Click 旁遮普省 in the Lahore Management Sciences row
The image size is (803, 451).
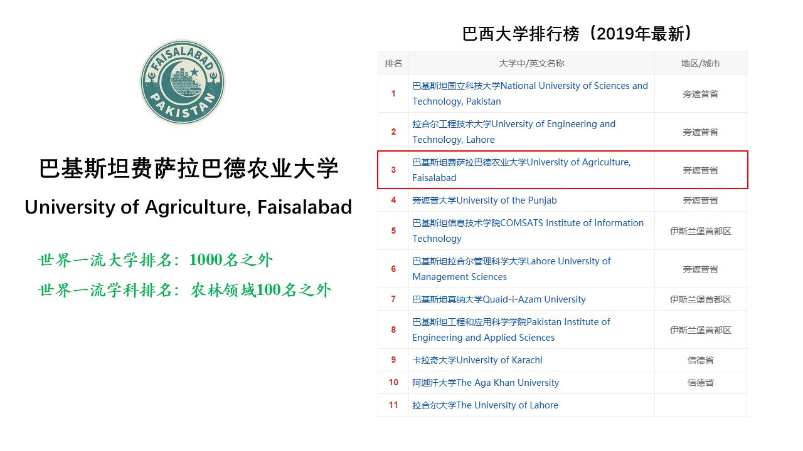click(701, 269)
